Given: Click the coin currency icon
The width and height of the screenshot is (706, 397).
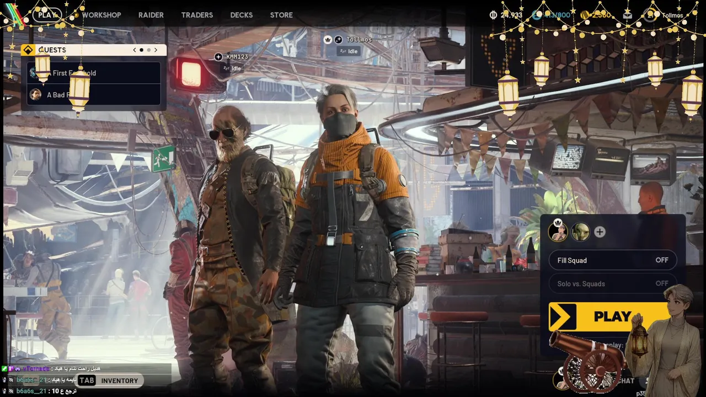Looking at the screenshot, I should pos(493,15).
